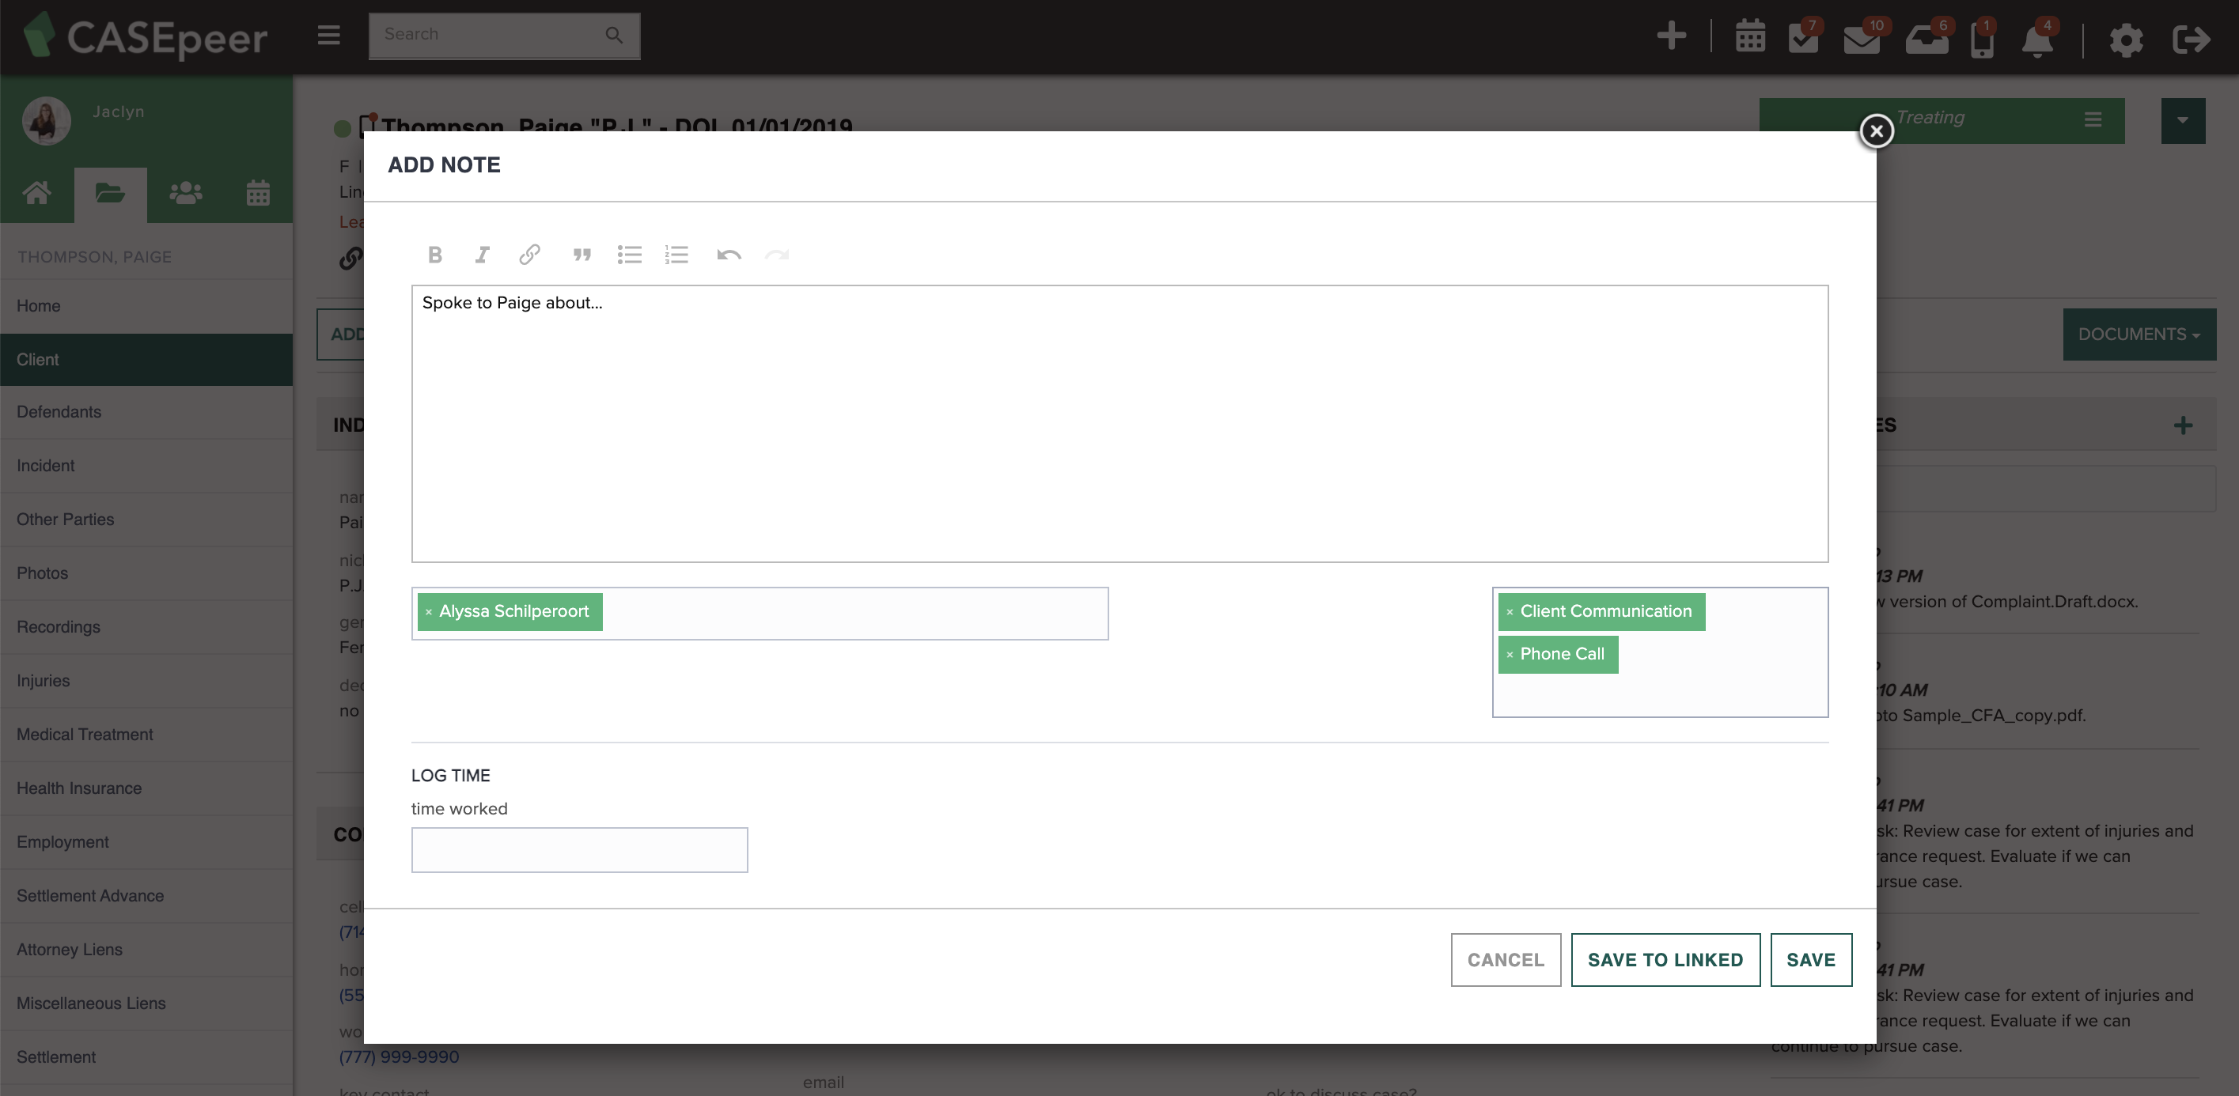The width and height of the screenshot is (2239, 1096).
Task: Click the time worked input field
Action: pos(579,849)
